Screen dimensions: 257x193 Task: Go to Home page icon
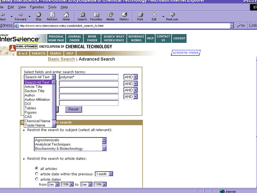point(66,15)
